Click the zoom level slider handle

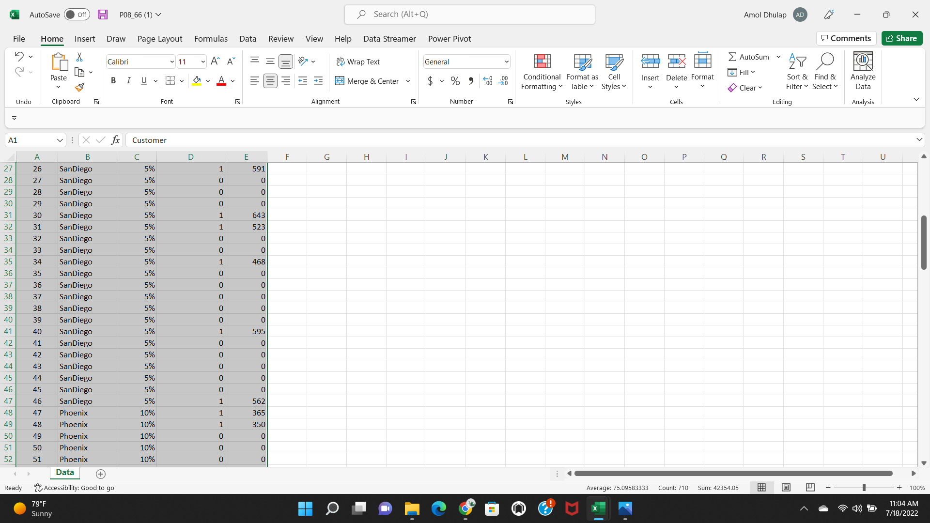[864, 488]
